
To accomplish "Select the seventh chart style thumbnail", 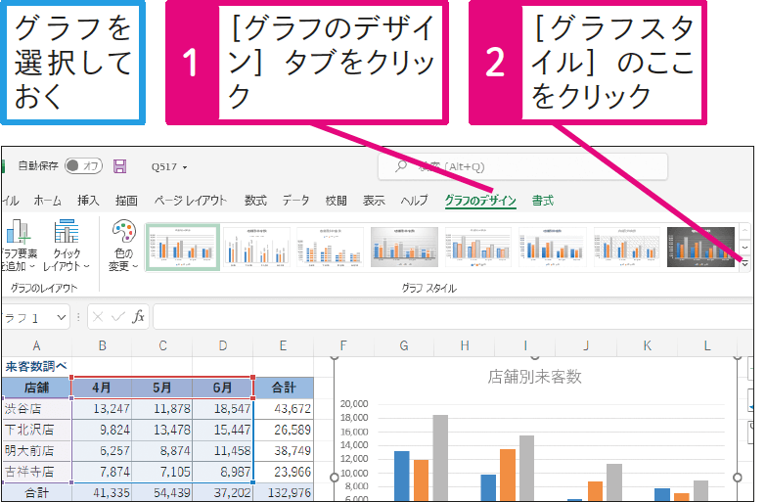I will [627, 247].
